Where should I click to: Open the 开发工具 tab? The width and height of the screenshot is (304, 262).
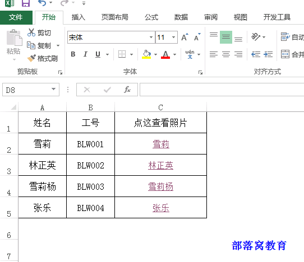pos(277,17)
